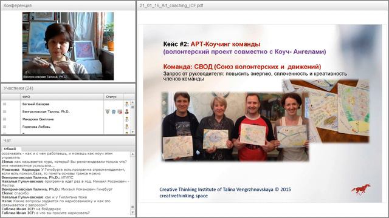Click the purple subtitle about Коуч-Ангелами
Viewport: 389px width, 218px height.
point(244,51)
